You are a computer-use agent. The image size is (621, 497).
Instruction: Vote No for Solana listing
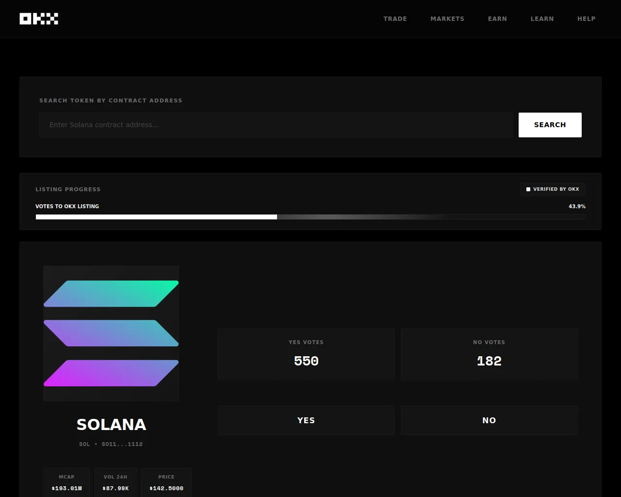489,420
